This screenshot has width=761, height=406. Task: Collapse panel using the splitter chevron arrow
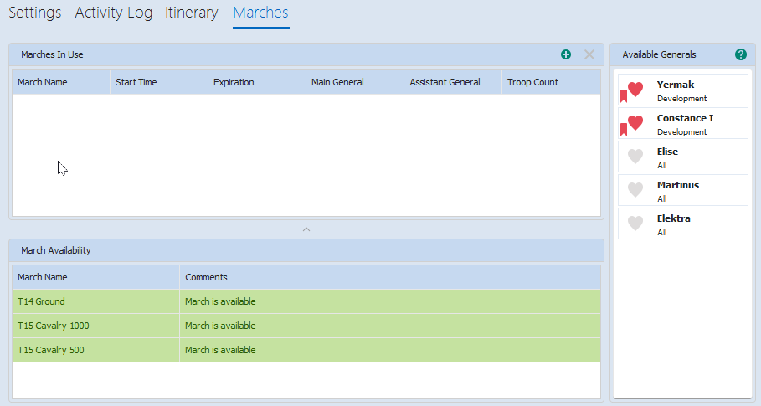pos(306,229)
